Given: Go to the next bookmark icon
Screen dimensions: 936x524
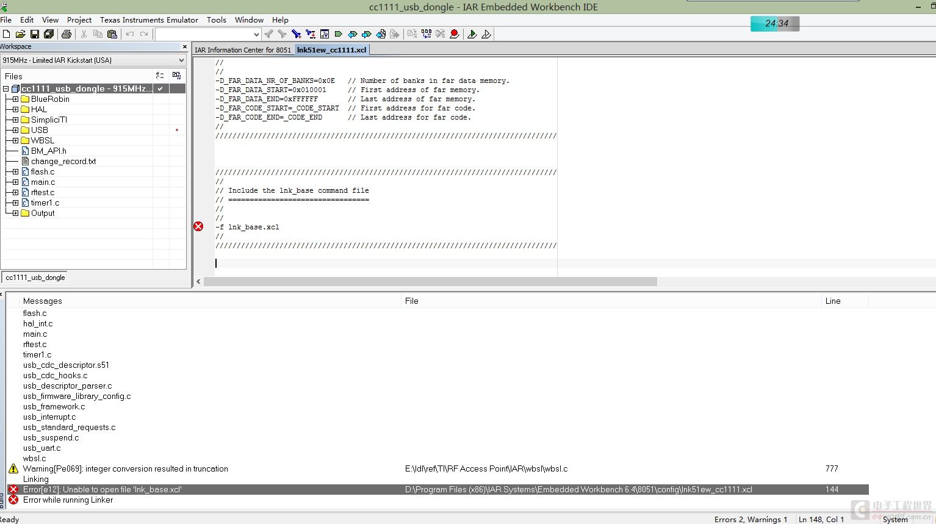Looking at the screenshot, I should [x=367, y=34].
